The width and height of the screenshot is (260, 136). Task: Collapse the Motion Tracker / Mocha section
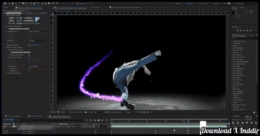click(x=6, y=47)
